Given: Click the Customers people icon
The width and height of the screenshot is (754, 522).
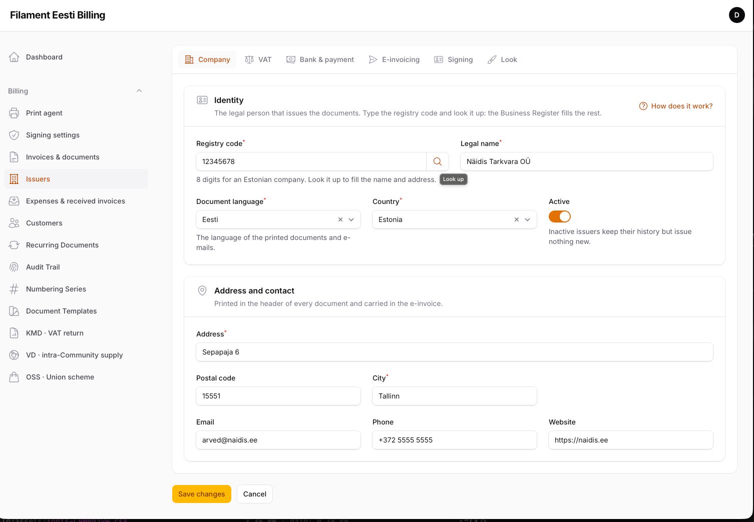Looking at the screenshot, I should [x=14, y=223].
